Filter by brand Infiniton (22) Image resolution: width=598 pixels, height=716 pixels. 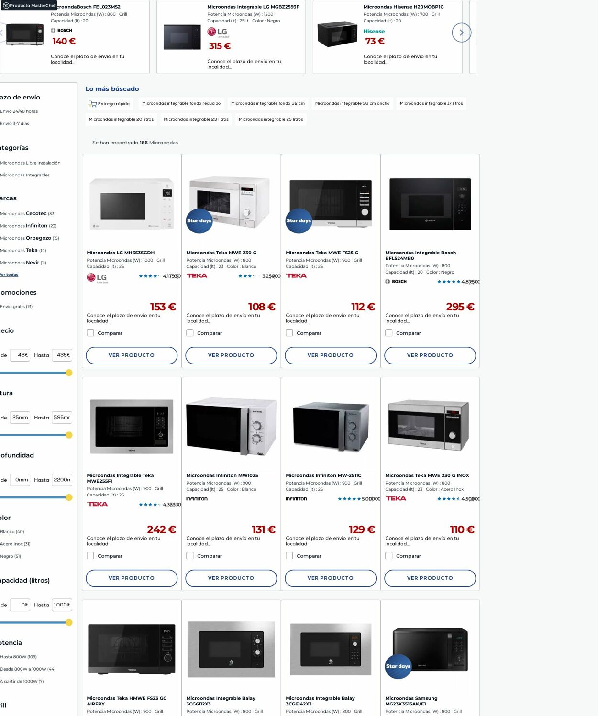click(x=28, y=226)
